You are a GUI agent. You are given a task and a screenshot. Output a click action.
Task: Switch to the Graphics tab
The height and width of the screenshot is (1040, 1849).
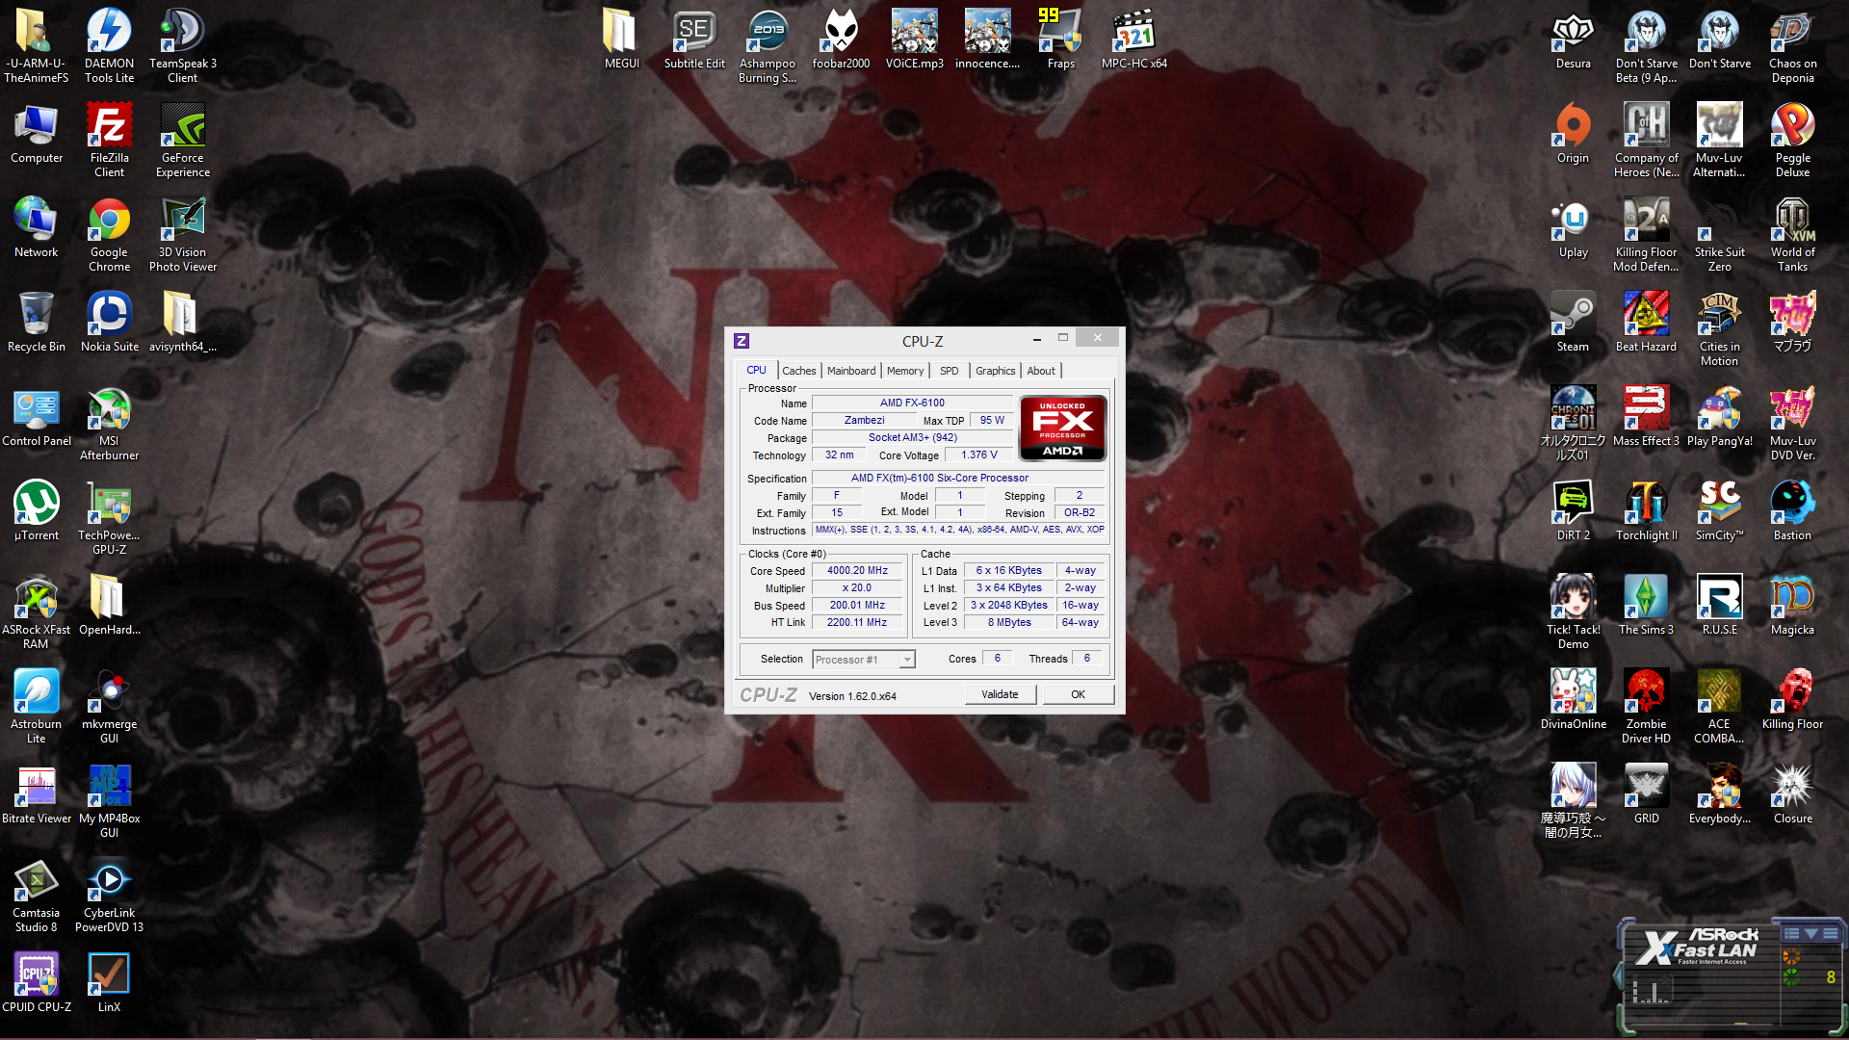[995, 371]
